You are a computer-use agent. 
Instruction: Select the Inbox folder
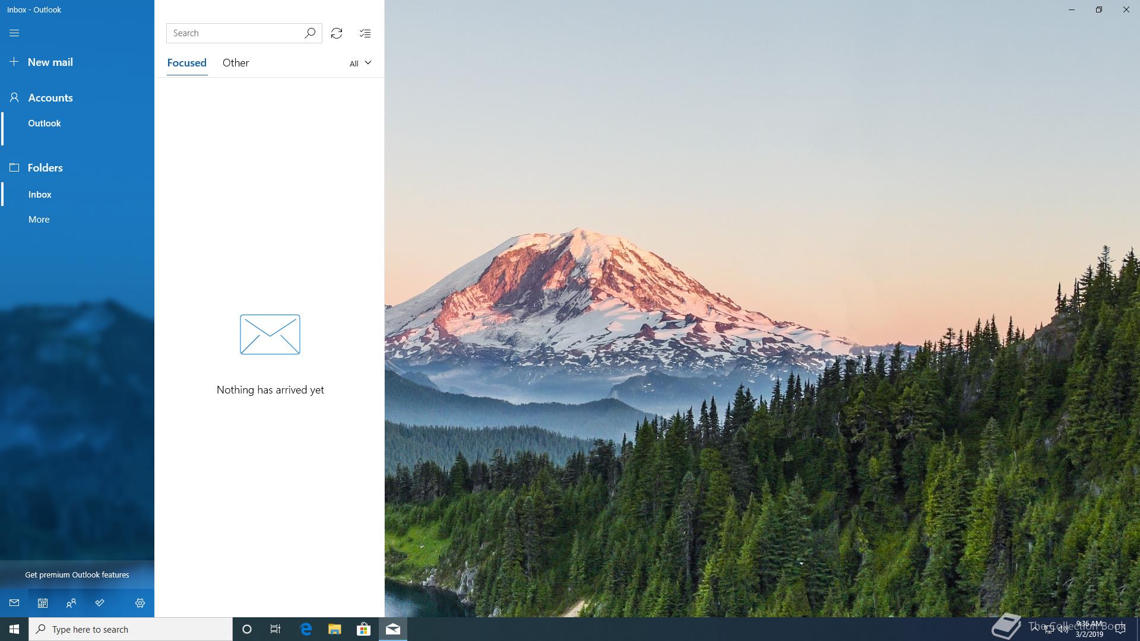(x=40, y=195)
